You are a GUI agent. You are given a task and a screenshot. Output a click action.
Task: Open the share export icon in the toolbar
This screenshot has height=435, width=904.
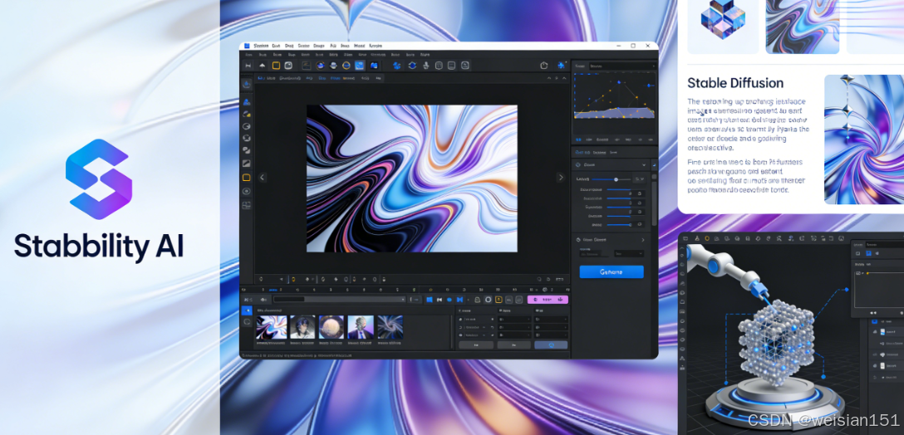click(543, 66)
